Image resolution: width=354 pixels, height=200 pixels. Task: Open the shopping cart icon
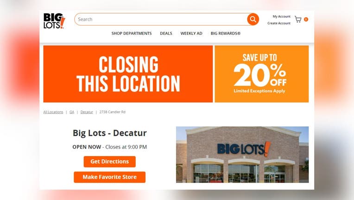click(x=298, y=19)
